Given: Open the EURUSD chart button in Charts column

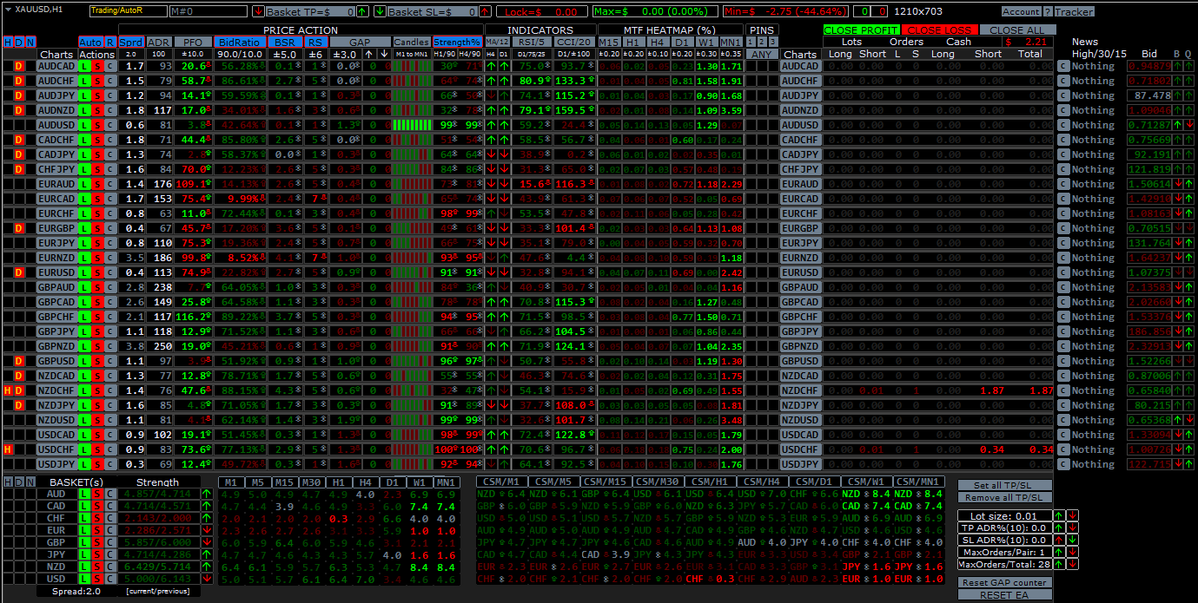Looking at the screenshot, I should [56, 272].
